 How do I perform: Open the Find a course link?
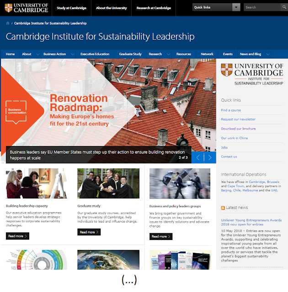[x=231, y=110]
